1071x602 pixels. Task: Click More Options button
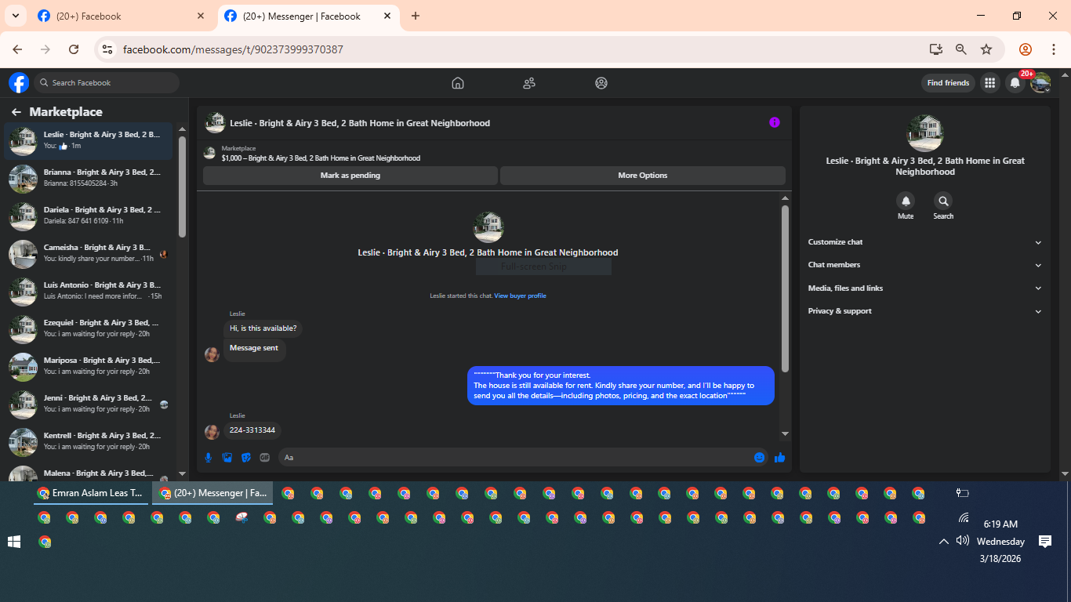(643, 176)
